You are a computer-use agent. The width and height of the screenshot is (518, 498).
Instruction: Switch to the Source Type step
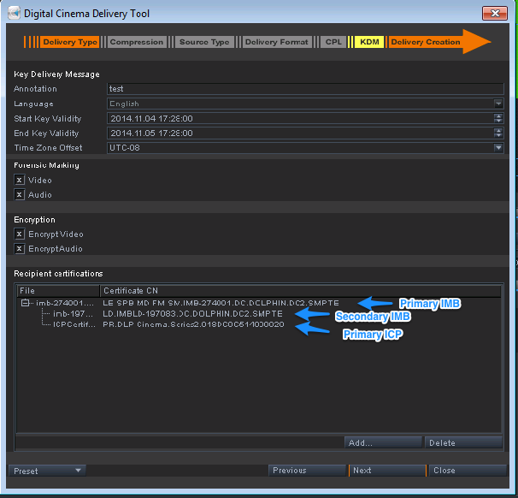(x=204, y=42)
